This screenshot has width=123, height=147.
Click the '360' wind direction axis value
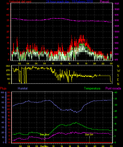click(8, 66)
